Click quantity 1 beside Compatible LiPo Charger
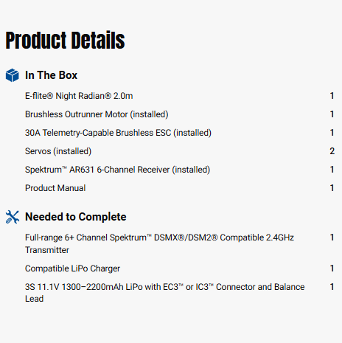Viewport: 342px width, 343px height. [332, 268]
